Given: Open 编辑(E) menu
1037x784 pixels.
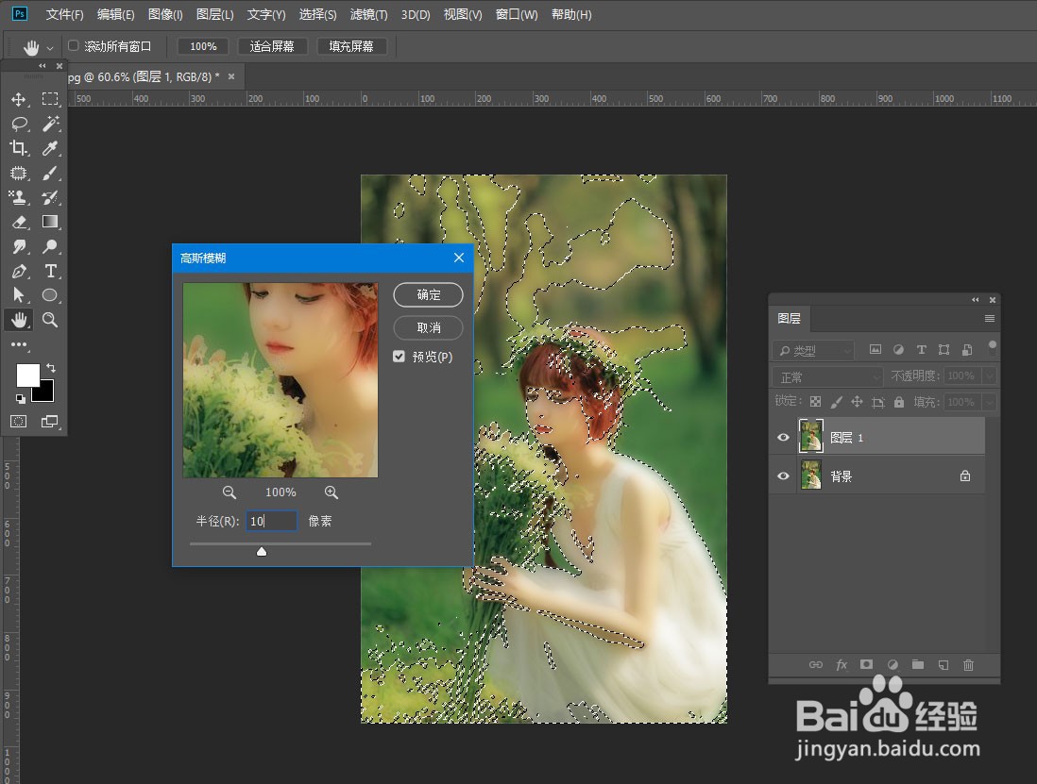Looking at the screenshot, I should click(116, 14).
